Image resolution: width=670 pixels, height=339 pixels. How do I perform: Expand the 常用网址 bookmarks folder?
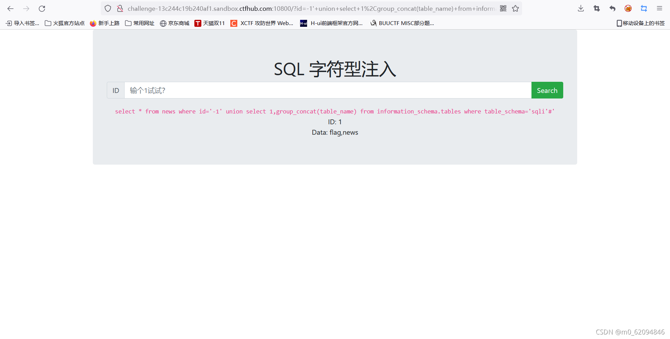click(139, 23)
